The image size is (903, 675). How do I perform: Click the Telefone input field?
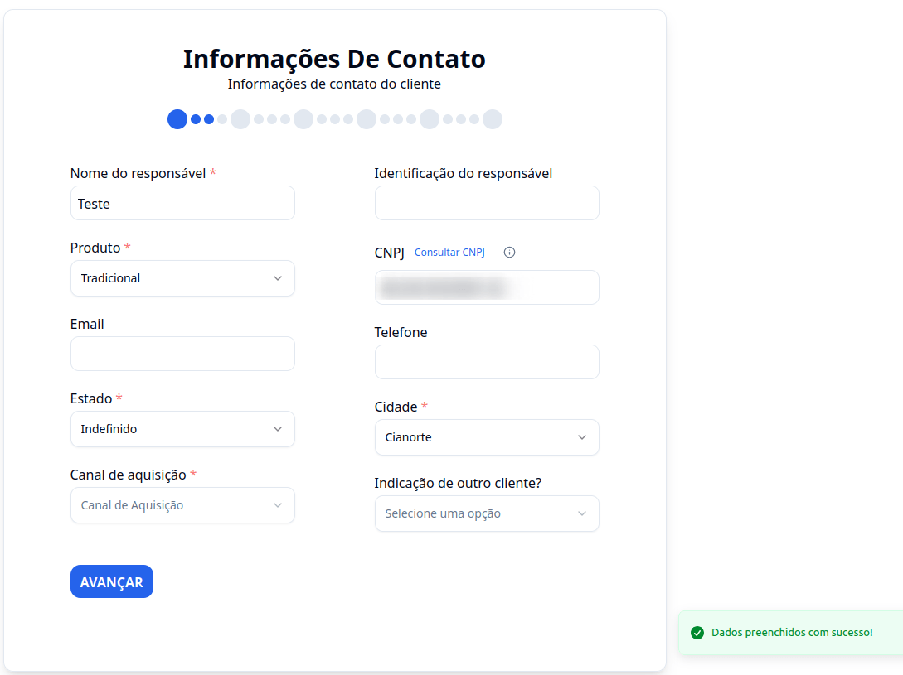487,362
